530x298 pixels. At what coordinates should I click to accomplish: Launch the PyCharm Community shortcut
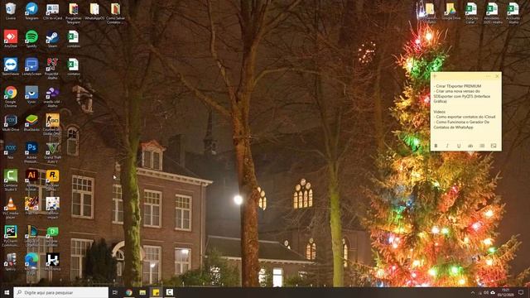point(11,236)
